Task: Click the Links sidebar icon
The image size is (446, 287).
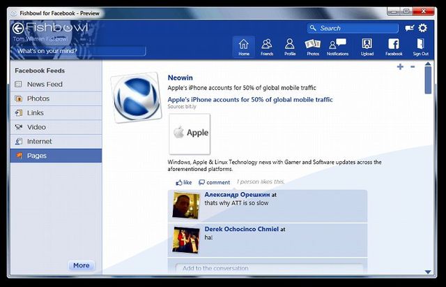Action: click(18, 113)
